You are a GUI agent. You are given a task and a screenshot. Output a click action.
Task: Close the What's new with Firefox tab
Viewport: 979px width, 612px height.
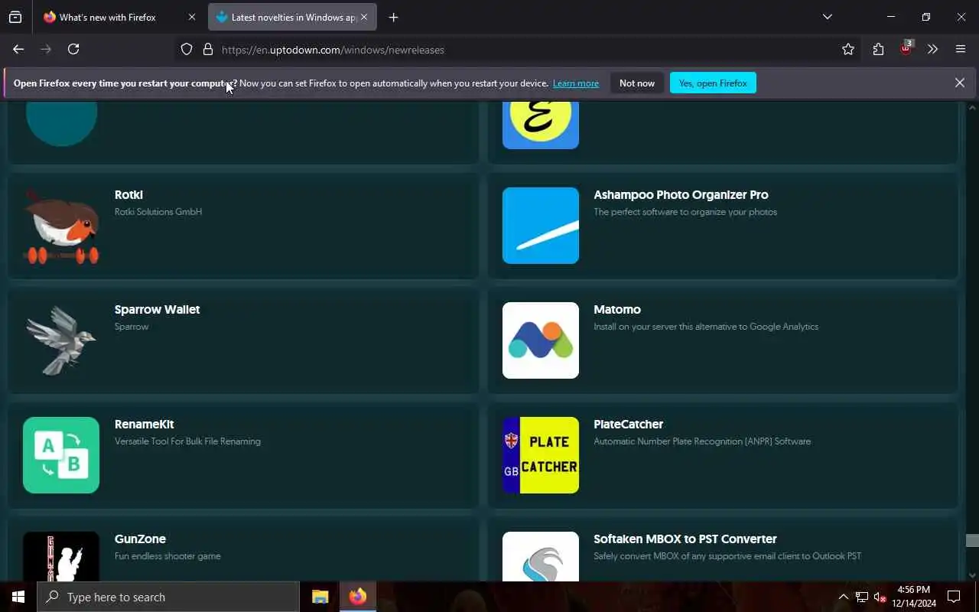[x=192, y=17]
